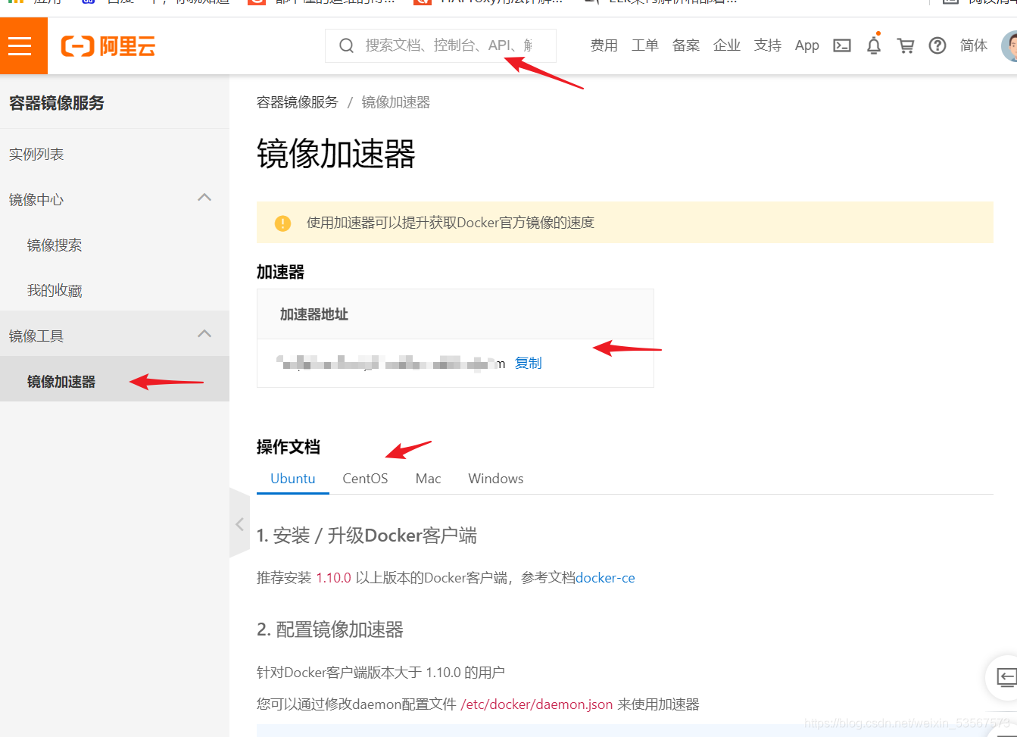Viewport: 1017px width, 737px height.
Task: Click the Aliyun logo
Action: point(108,46)
